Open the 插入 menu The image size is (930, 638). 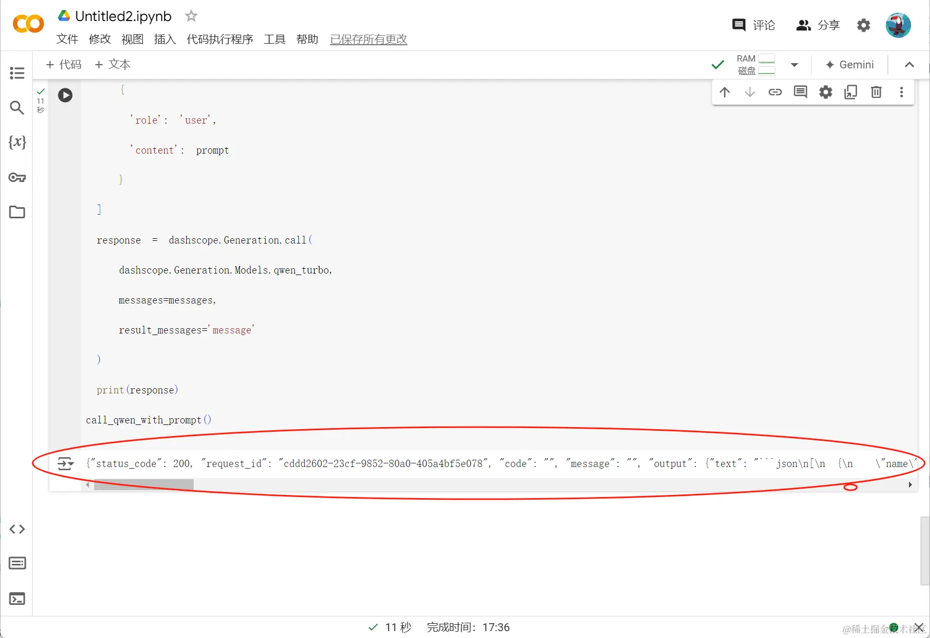(x=165, y=39)
